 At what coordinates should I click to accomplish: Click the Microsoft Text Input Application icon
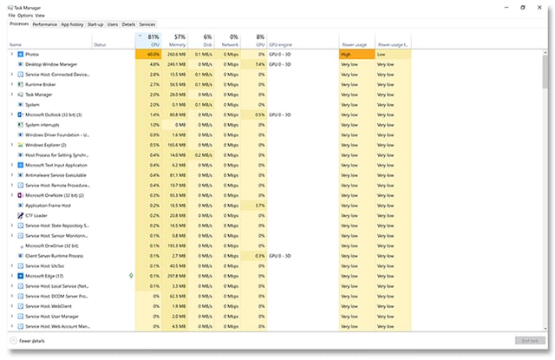[21, 166]
